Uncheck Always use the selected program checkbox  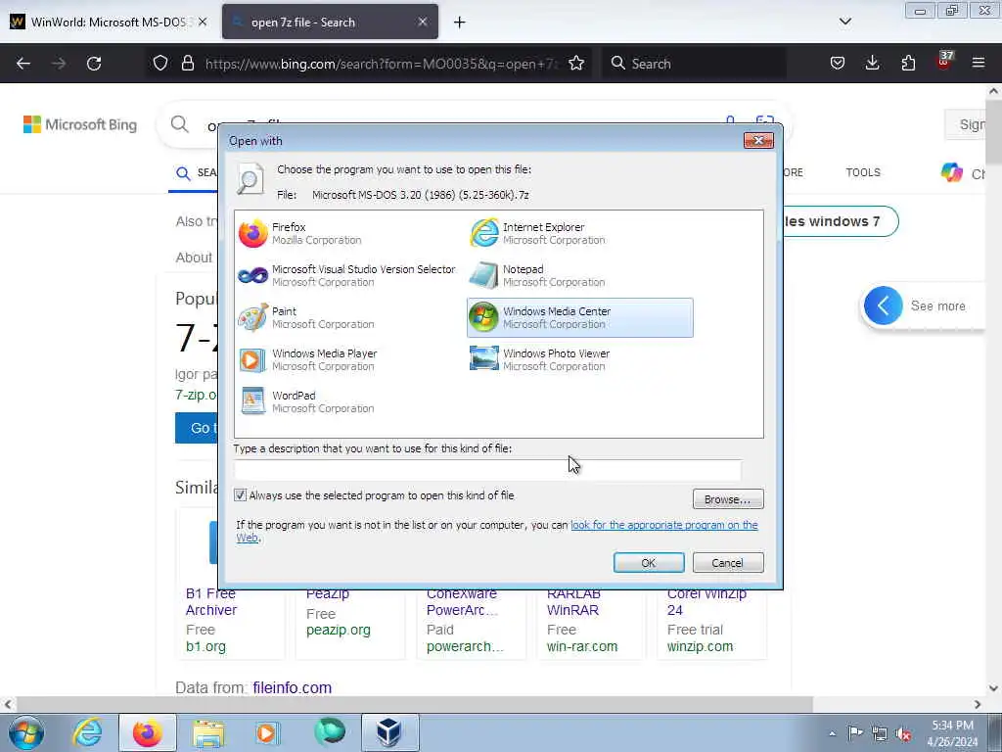coord(241,494)
